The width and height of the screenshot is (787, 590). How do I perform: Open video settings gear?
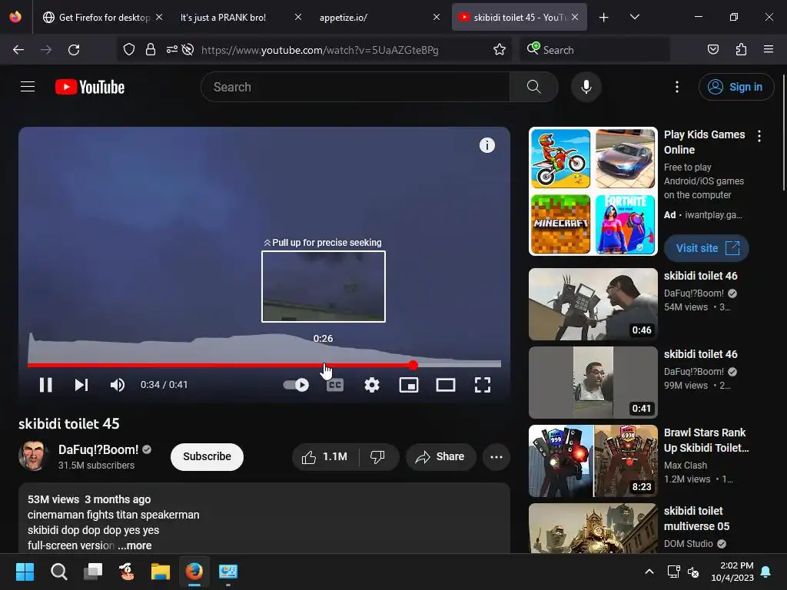point(372,385)
